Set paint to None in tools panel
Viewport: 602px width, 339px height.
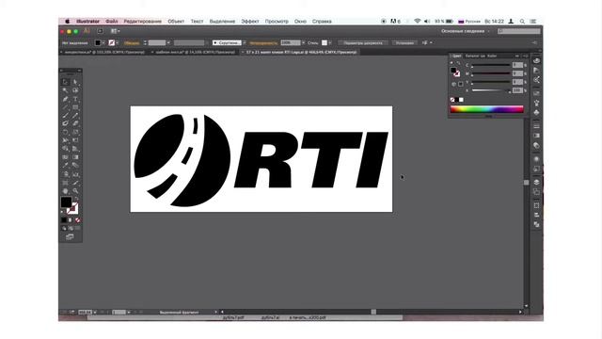coord(77,220)
